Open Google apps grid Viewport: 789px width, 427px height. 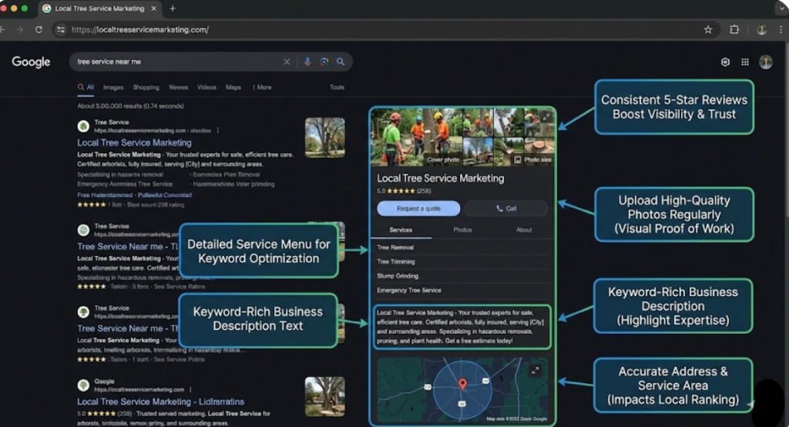pyautogui.click(x=745, y=62)
